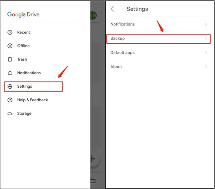
Task: Open Recent in the Drive menu
Action: pos(23,32)
